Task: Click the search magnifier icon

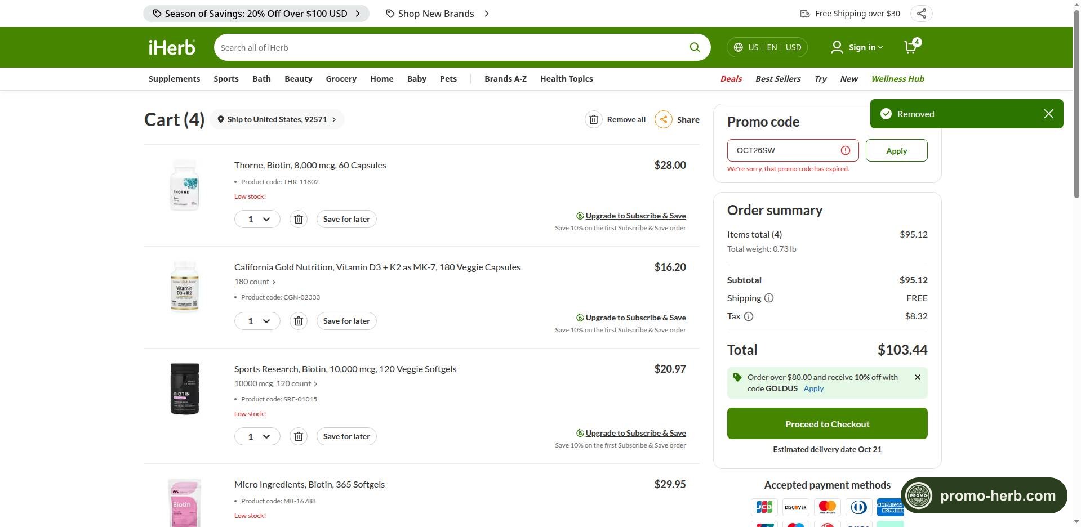Action: (695, 47)
